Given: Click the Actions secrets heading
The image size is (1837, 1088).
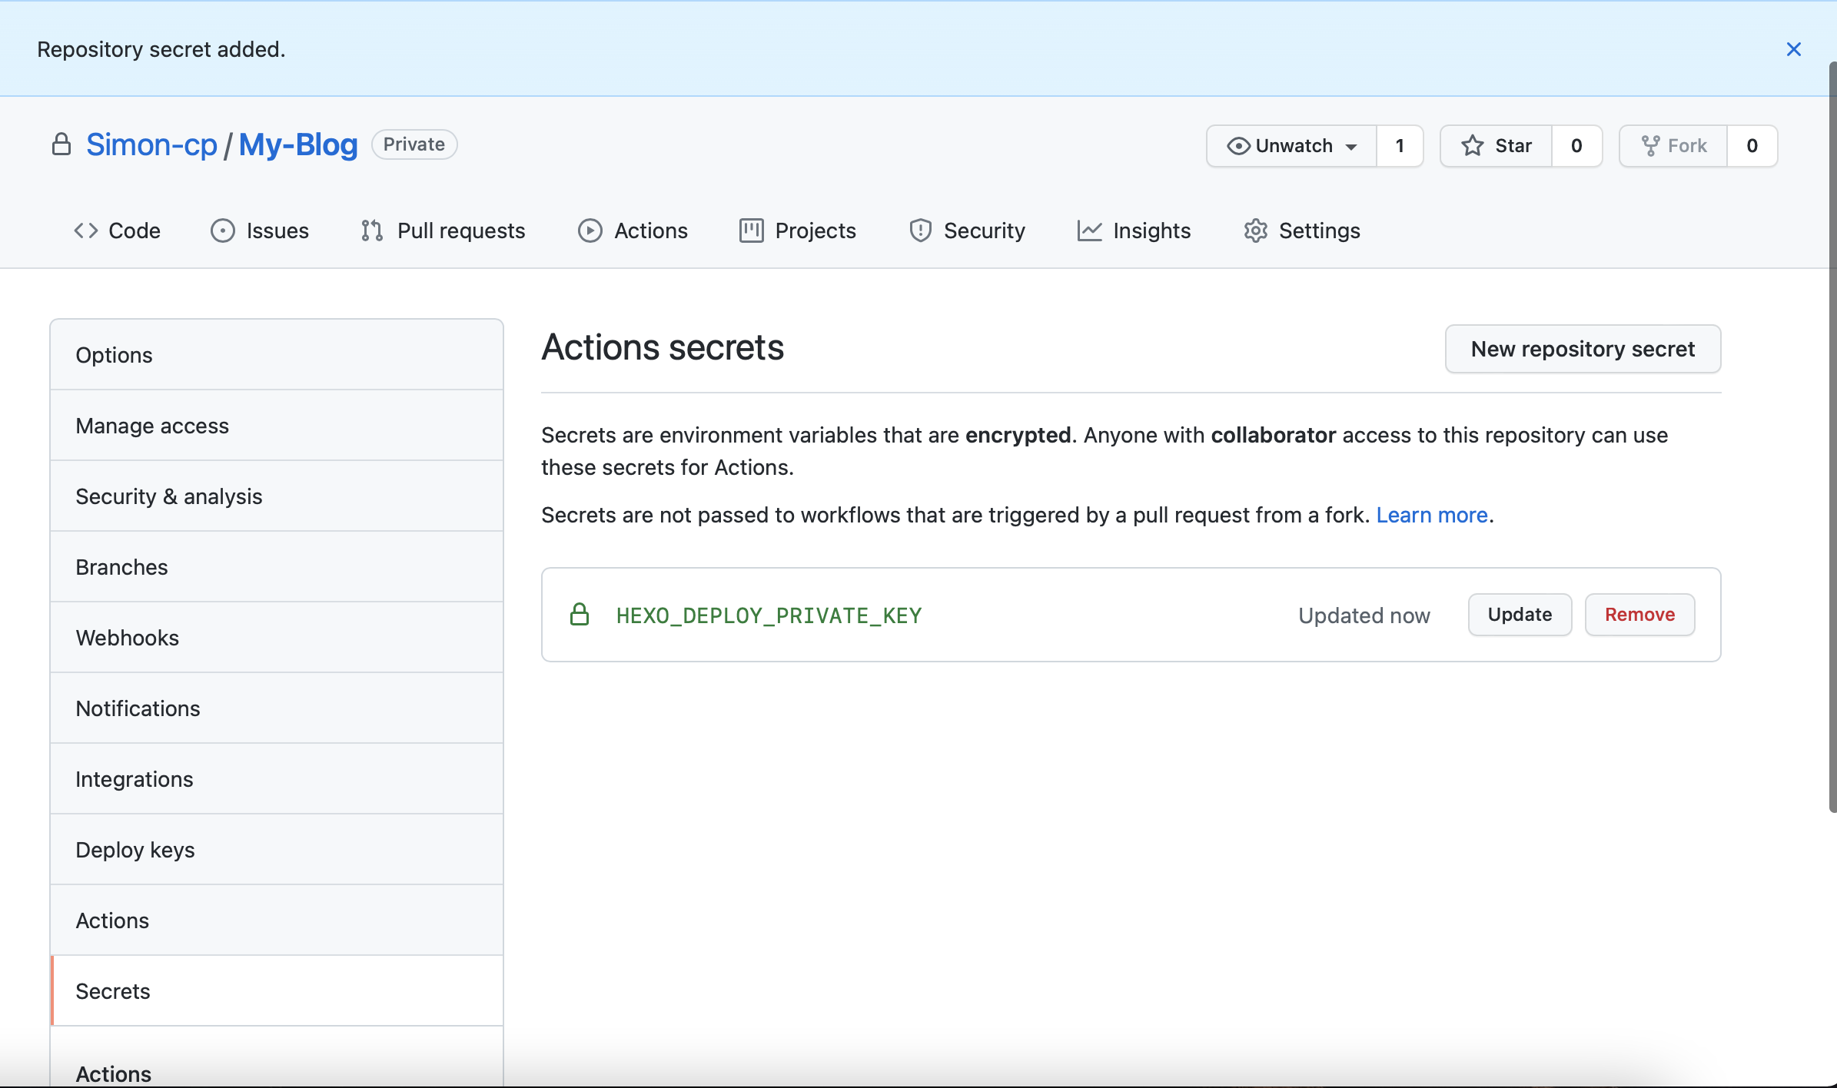Looking at the screenshot, I should [663, 347].
